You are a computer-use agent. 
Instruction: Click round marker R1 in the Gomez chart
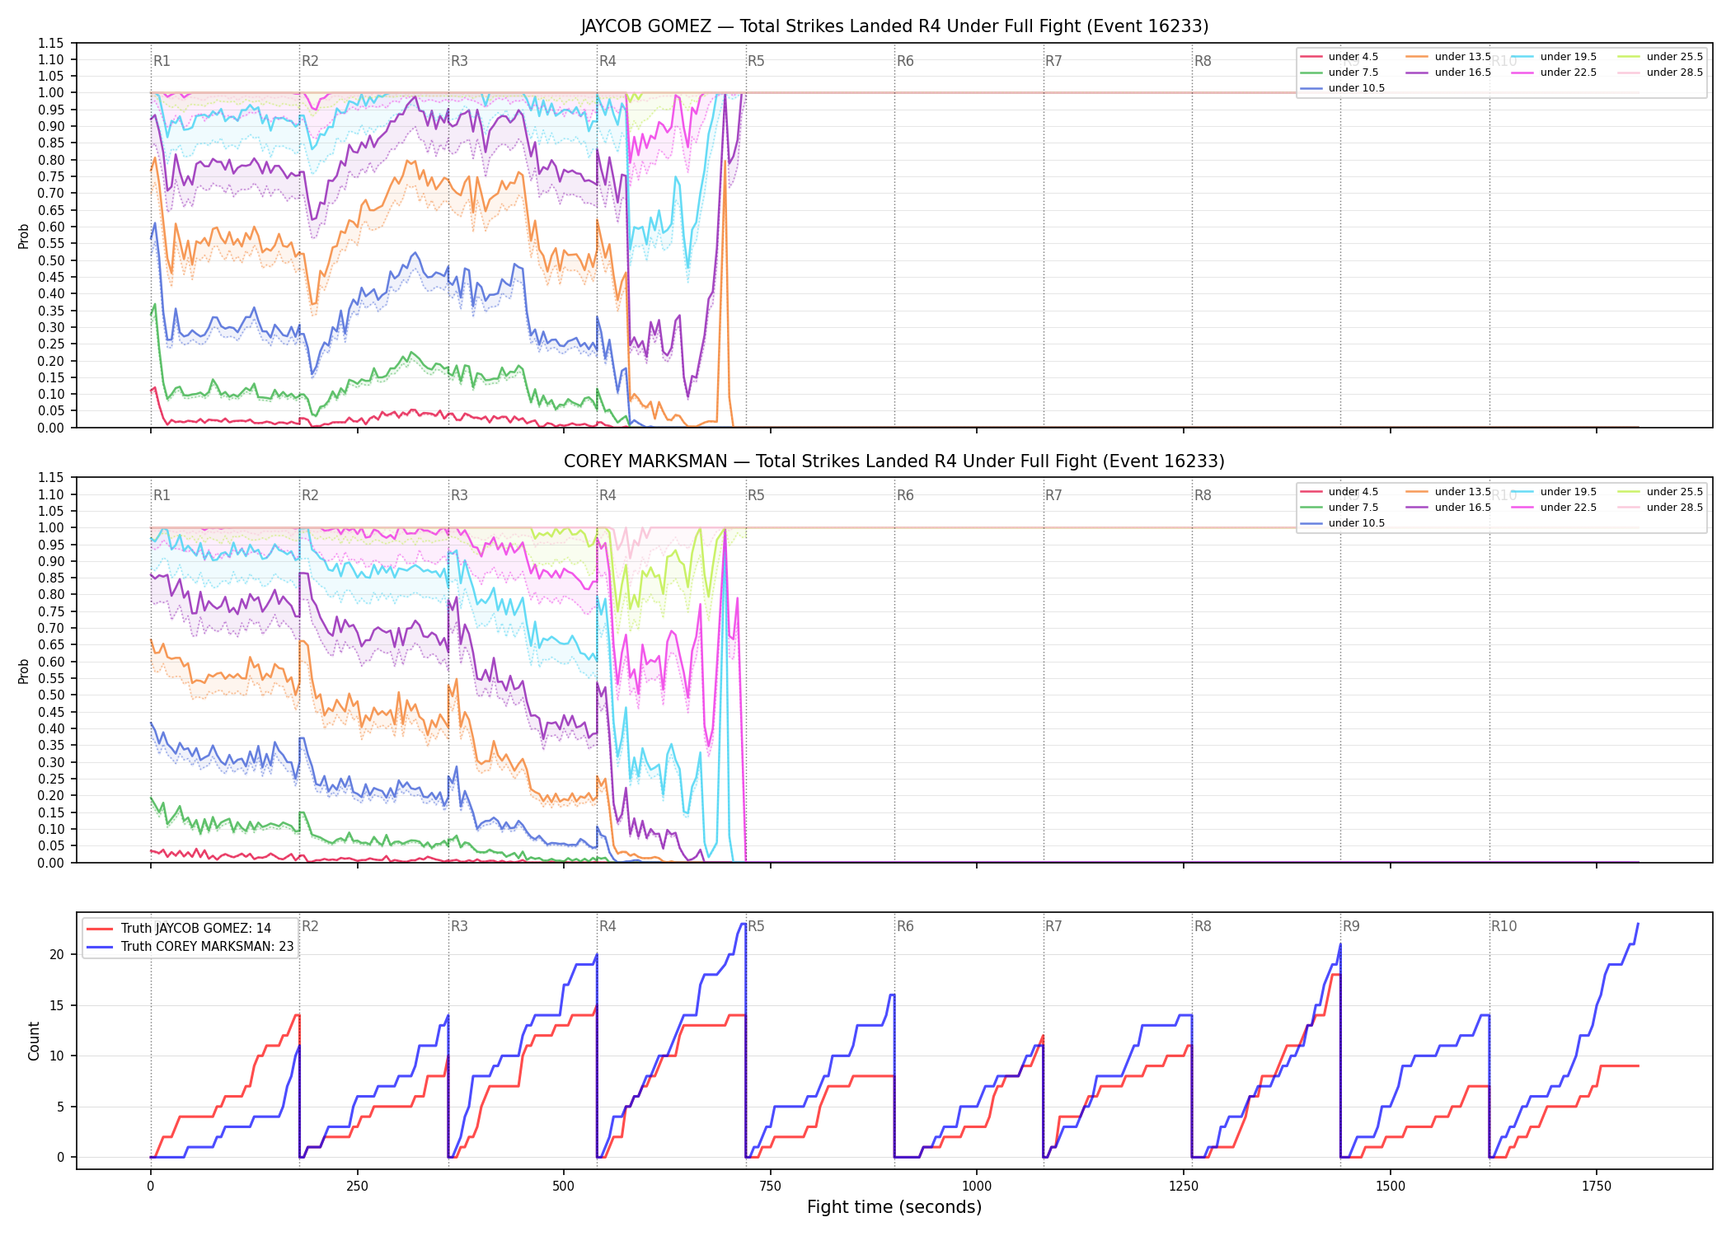(162, 61)
